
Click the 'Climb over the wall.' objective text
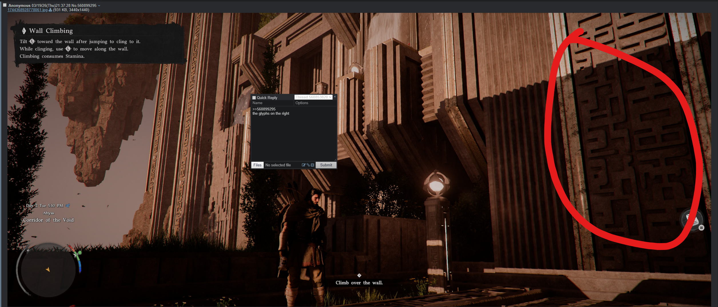[359, 283]
